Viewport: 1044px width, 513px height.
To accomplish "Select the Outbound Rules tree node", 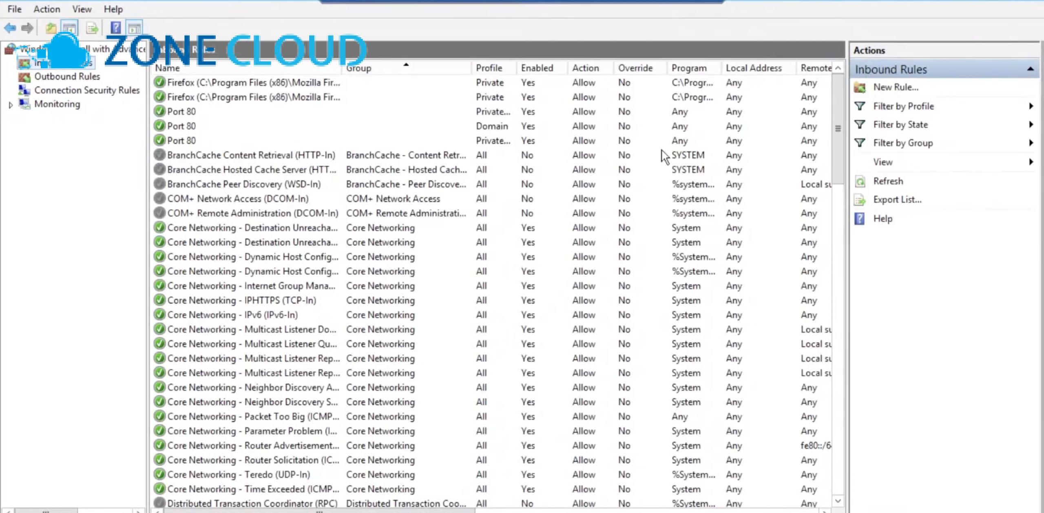I will point(67,77).
